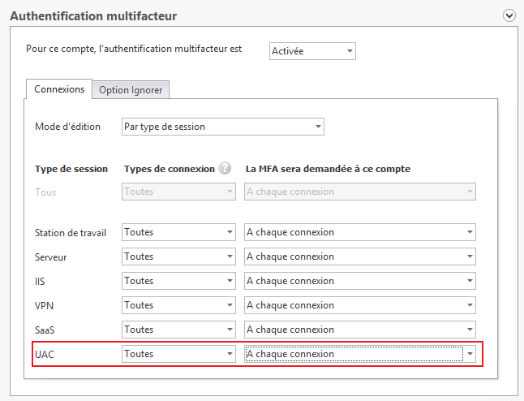Screen dimensions: 524x401
Task: Click the UAC session type label
Action: (x=45, y=354)
